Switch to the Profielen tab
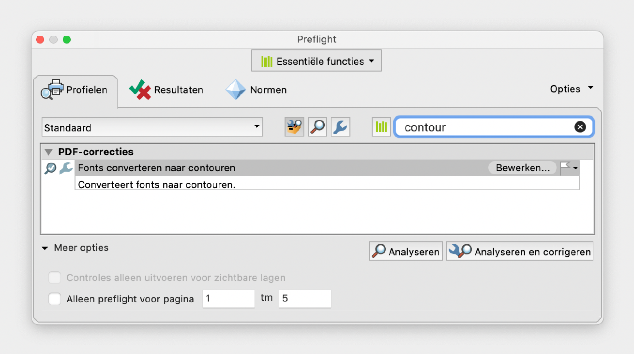This screenshot has height=354, width=634. click(x=75, y=90)
